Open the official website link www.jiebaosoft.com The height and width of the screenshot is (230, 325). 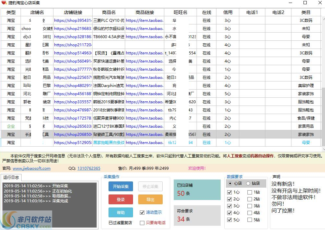point(32,168)
